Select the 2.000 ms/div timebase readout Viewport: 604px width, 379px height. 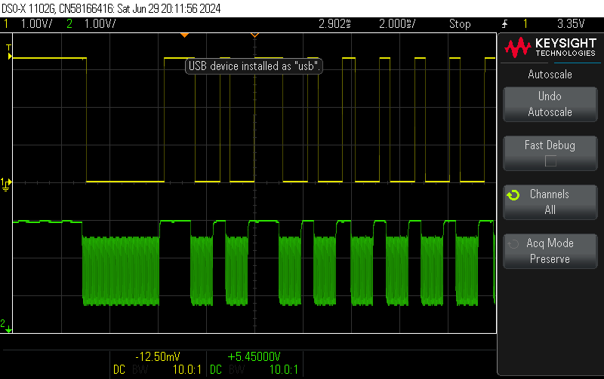coord(397,24)
